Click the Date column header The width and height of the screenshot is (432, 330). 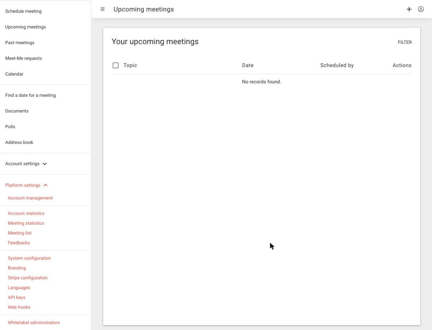(x=248, y=66)
